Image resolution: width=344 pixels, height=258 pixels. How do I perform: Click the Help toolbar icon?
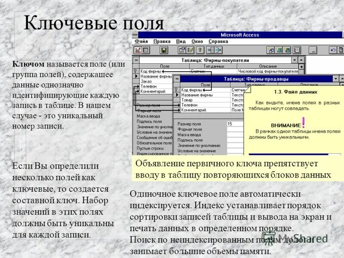[341, 50]
